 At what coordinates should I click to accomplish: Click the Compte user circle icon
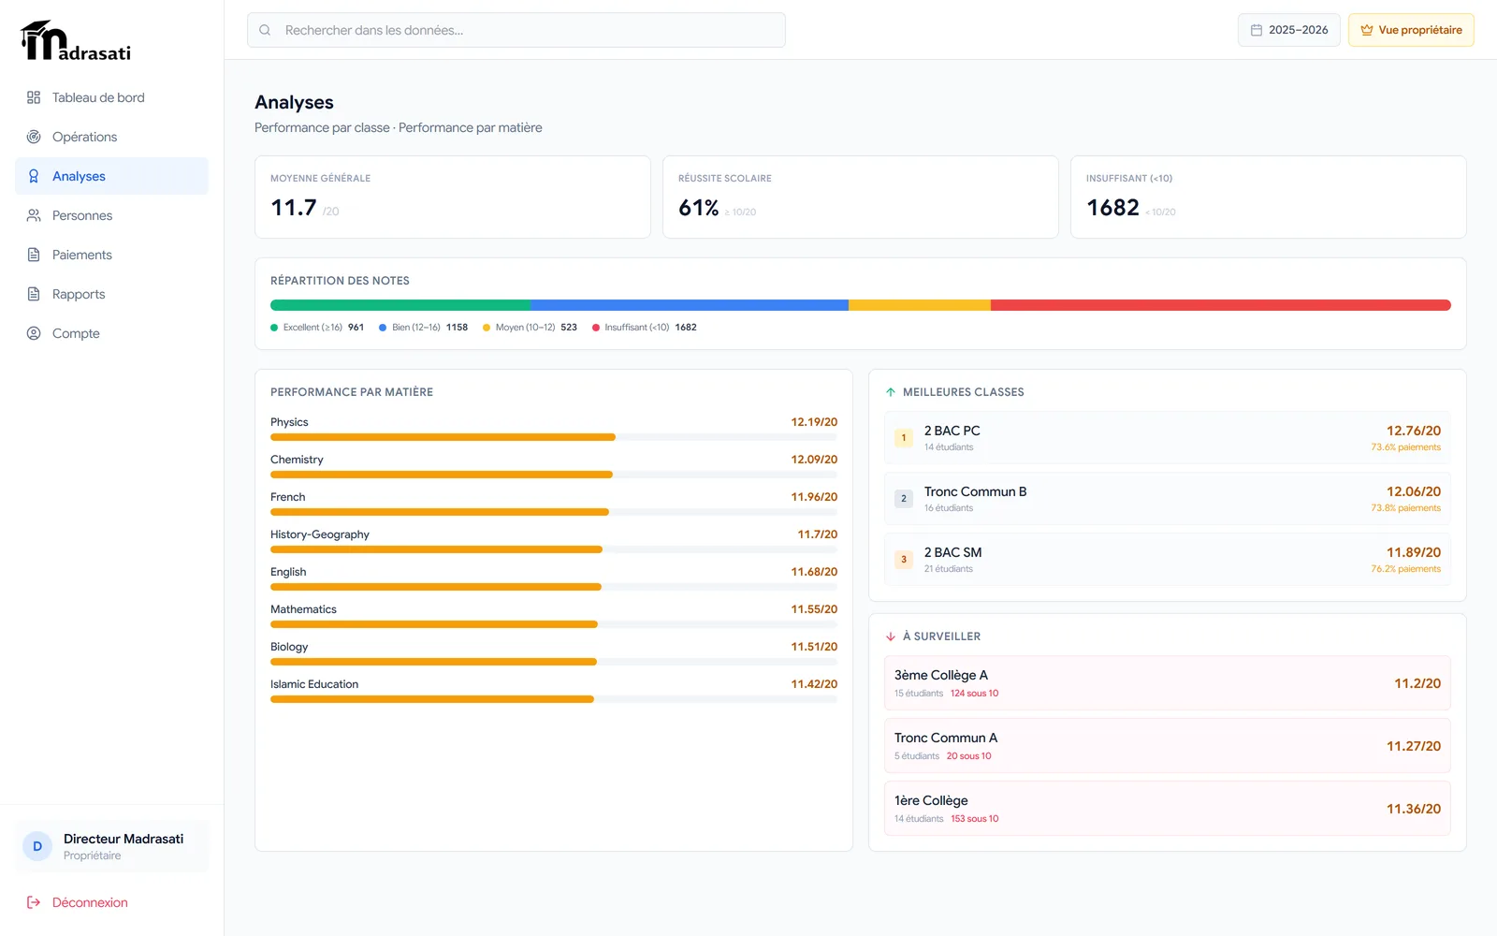click(x=34, y=333)
